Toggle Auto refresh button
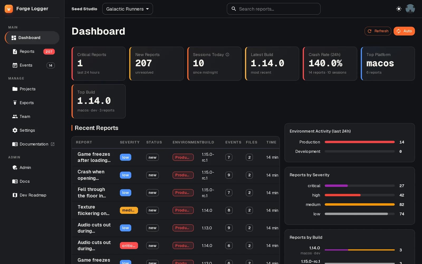 tap(404, 31)
